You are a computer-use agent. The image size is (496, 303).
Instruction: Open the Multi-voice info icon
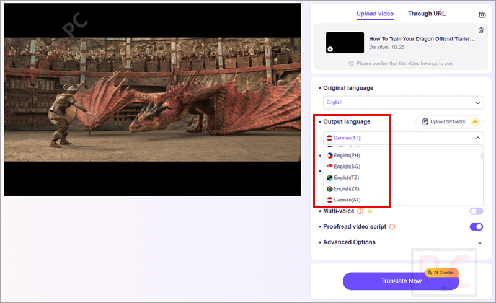360,211
